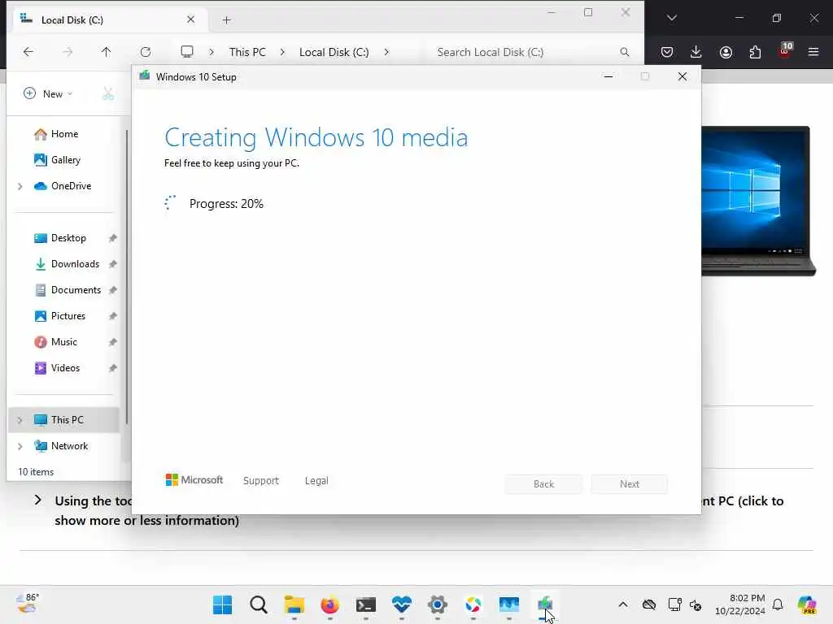Click the Support link in Setup

click(x=261, y=481)
